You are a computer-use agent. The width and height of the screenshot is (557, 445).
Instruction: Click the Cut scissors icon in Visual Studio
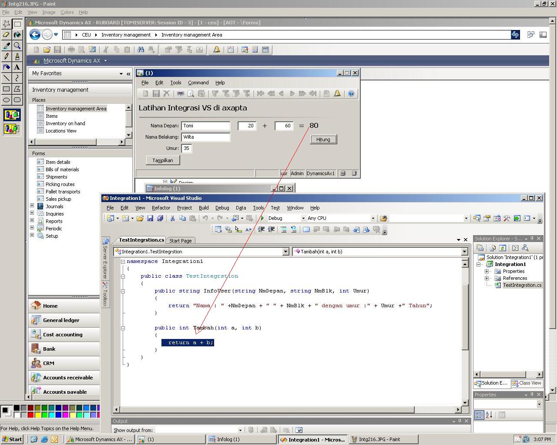[x=172, y=218]
